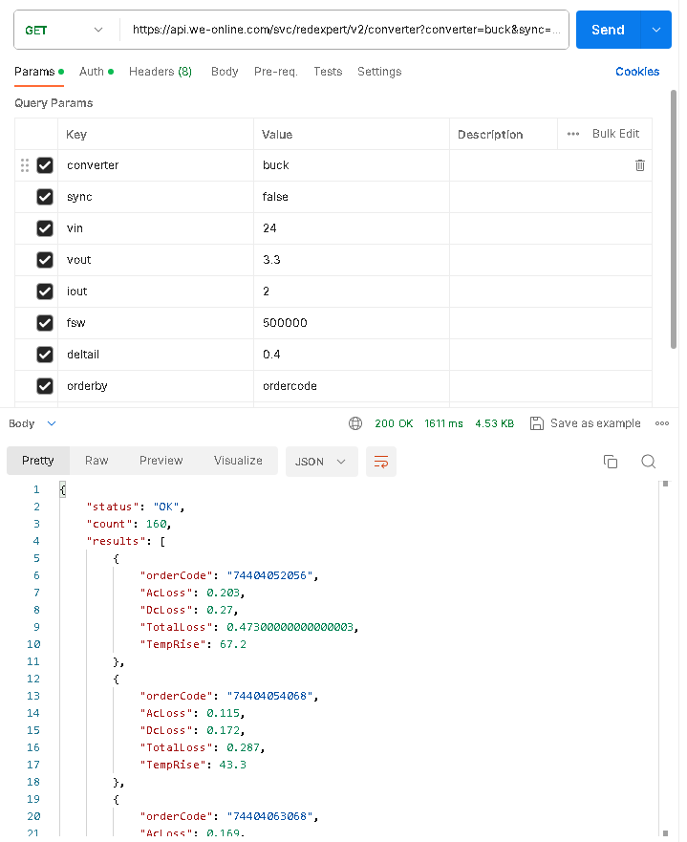Uncheck the fsw parameter
This screenshot has width=687, height=842.
coord(45,323)
